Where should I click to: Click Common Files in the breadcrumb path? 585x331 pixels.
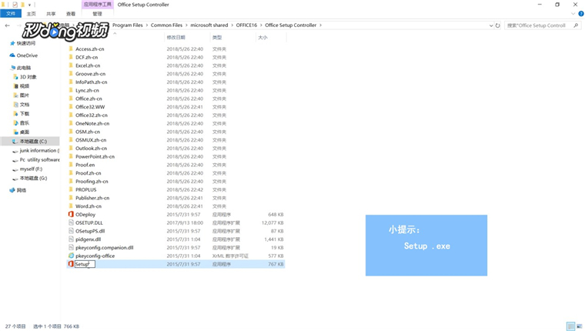pos(166,25)
